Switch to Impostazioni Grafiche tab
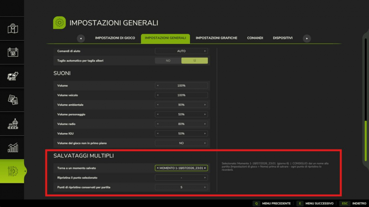Image resolution: width=369 pixels, height=207 pixels. coord(216,38)
